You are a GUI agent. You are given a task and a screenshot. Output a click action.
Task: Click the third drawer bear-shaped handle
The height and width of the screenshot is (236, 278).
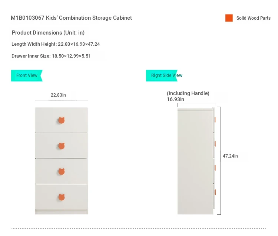tap(61, 171)
